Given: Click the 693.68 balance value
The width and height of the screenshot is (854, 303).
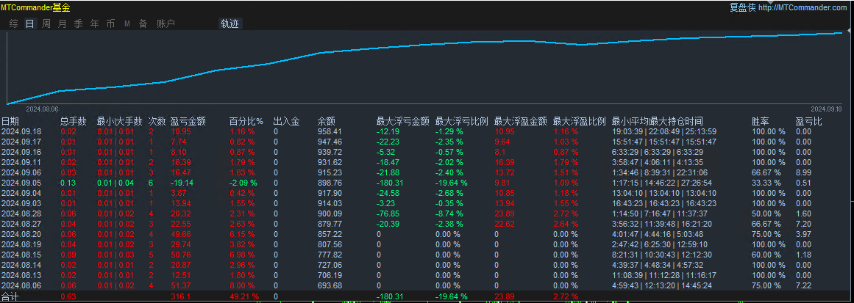Looking at the screenshot, I should [330, 285].
